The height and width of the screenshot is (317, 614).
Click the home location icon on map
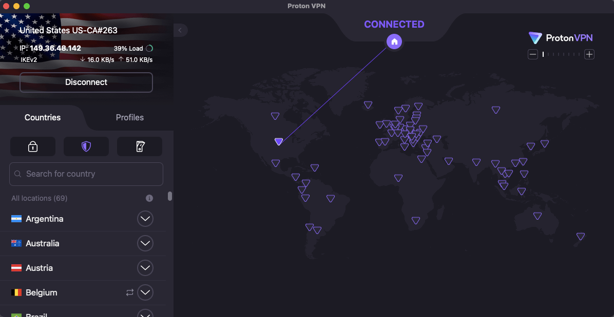pyautogui.click(x=394, y=42)
